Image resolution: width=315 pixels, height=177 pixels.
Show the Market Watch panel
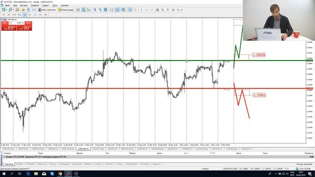click(x=17, y=10)
